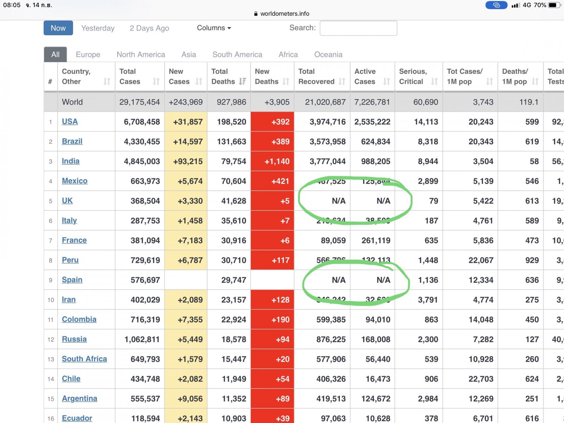
Task: Filter by the Asia tab
Action: coord(189,55)
